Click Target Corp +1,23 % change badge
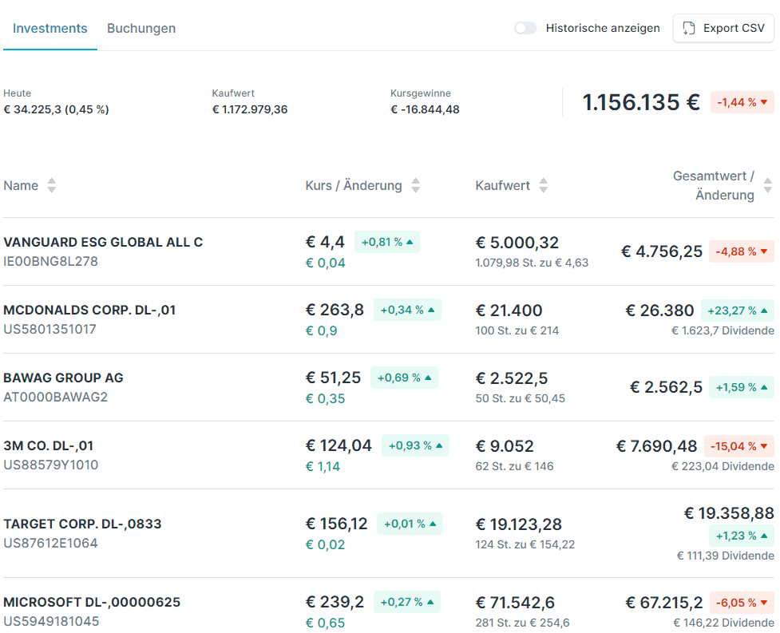This screenshot has height=633, width=780. [x=741, y=536]
